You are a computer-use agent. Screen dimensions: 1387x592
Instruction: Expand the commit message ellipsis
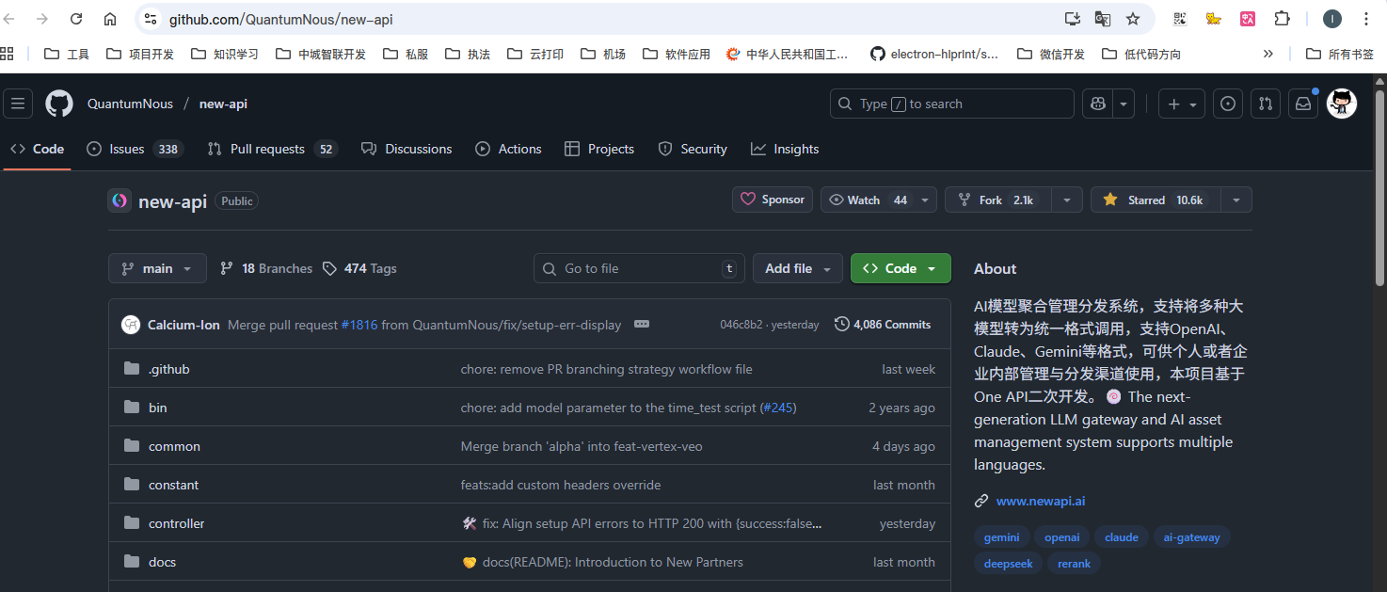point(642,324)
